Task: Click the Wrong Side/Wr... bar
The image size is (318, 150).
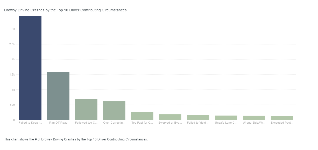Action: [x=254, y=118]
